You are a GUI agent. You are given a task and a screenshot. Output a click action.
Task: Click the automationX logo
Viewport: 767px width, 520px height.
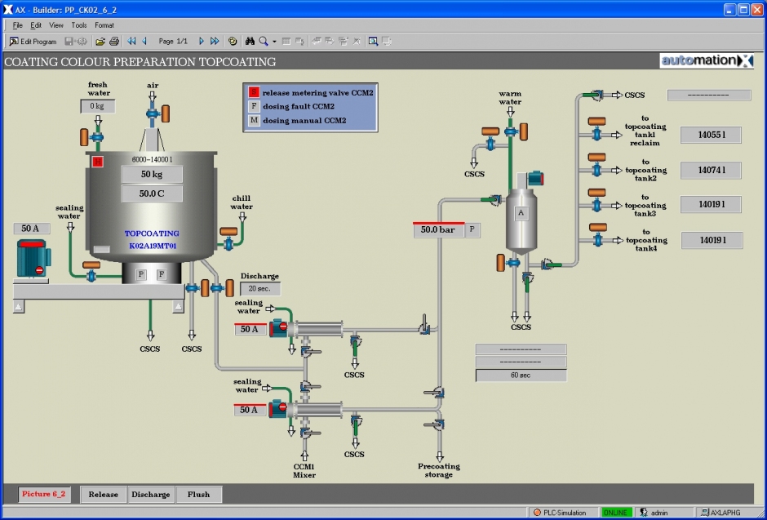click(707, 60)
